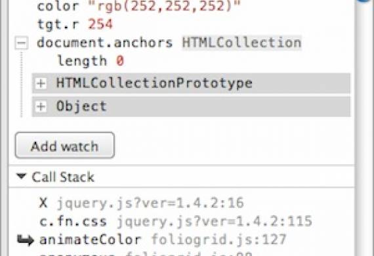The width and height of the screenshot is (374, 256).
Task: Expand the HTMLCollectionPrototype node
Action: [41, 83]
